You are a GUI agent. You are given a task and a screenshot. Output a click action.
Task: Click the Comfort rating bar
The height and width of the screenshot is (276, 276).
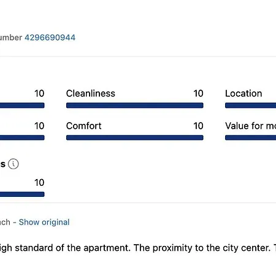click(x=135, y=137)
